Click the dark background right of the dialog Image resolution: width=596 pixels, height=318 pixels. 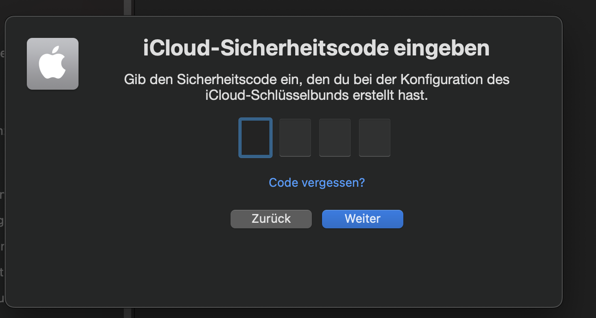579,162
